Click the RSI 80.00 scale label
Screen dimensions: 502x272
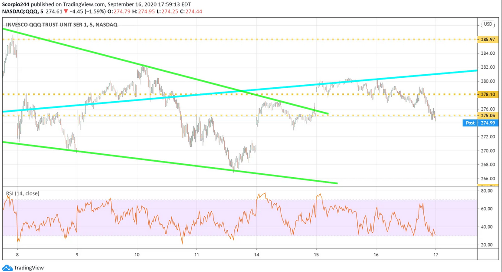(x=487, y=191)
